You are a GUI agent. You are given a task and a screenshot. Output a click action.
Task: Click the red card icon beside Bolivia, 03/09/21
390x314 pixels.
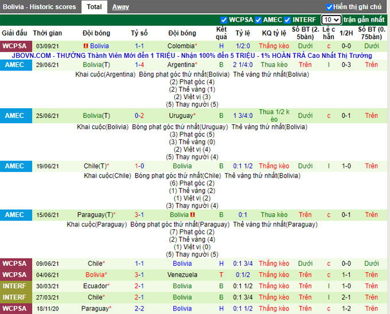(x=85, y=46)
